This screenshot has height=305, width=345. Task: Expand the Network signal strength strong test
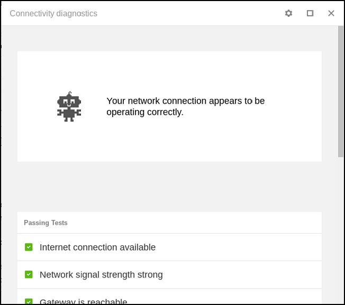point(101,275)
